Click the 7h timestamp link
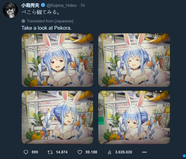The width and height of the screenshot is (186, 159). tap(82, 5)
